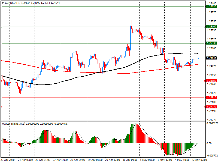Click the MACD_color(5,34,5) indicator label
Image resolution: width=218 pixels, height=163 pixels.
[x=13, y=124]
